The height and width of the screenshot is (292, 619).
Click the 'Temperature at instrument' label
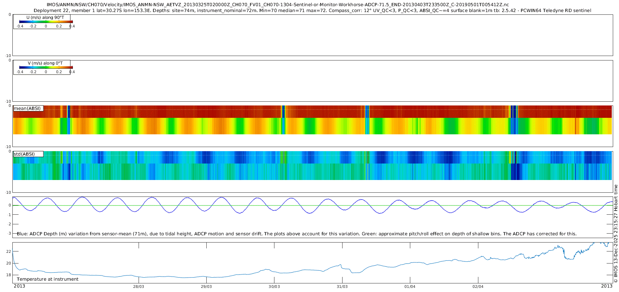[47, 279]
